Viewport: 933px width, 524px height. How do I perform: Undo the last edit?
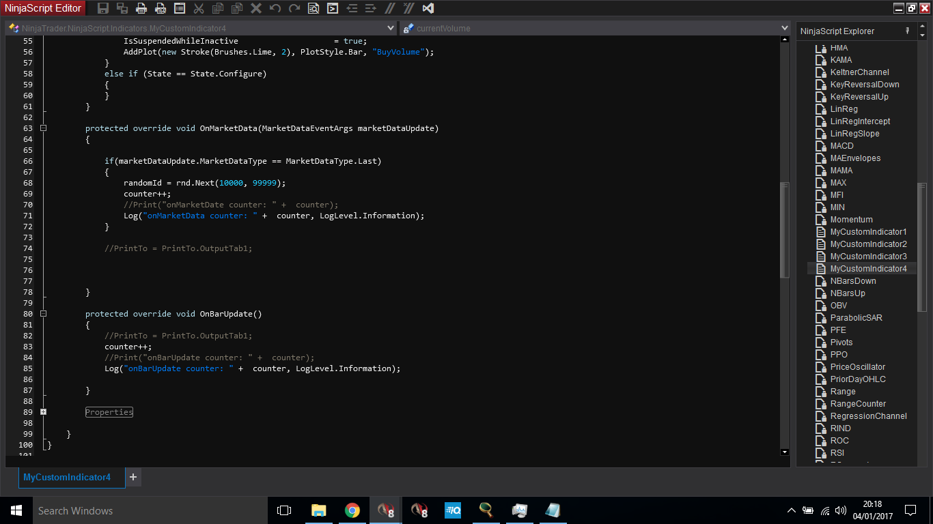(x=275, y=8)
